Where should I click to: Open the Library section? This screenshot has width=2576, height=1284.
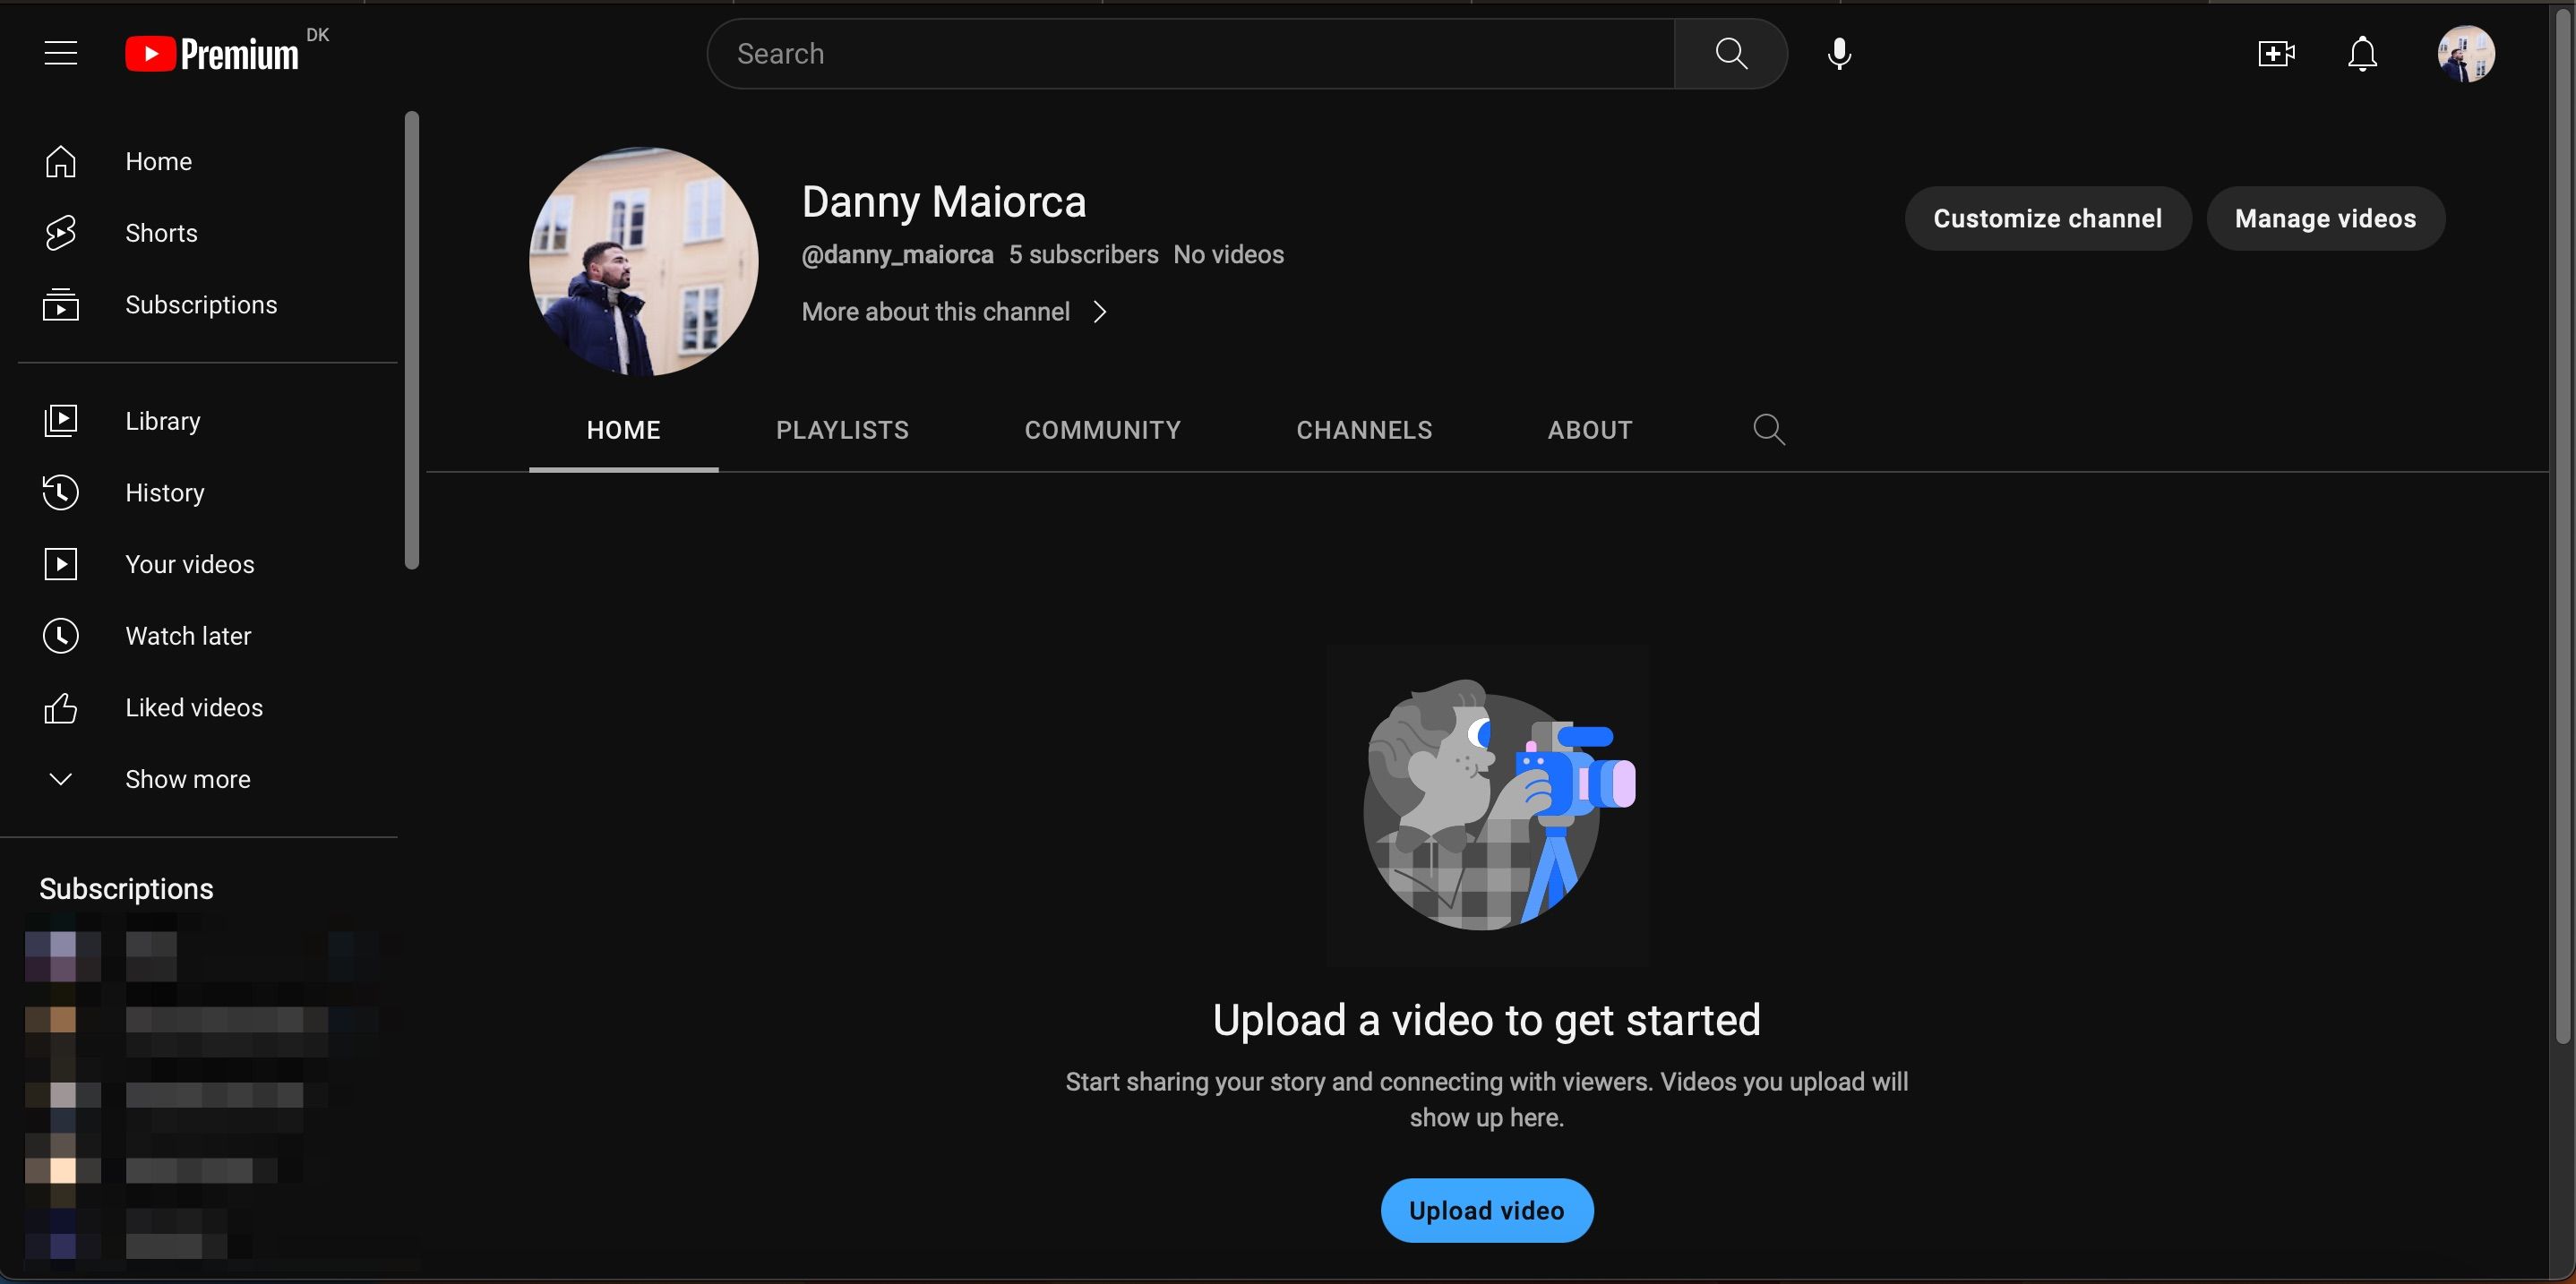coord(163,420)
